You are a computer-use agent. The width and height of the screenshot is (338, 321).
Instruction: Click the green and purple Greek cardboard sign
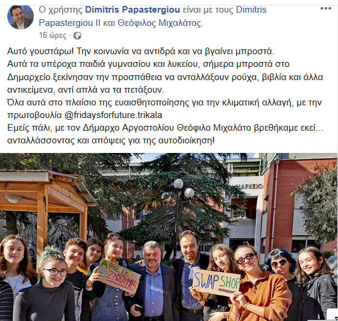[x=118, y=276]
